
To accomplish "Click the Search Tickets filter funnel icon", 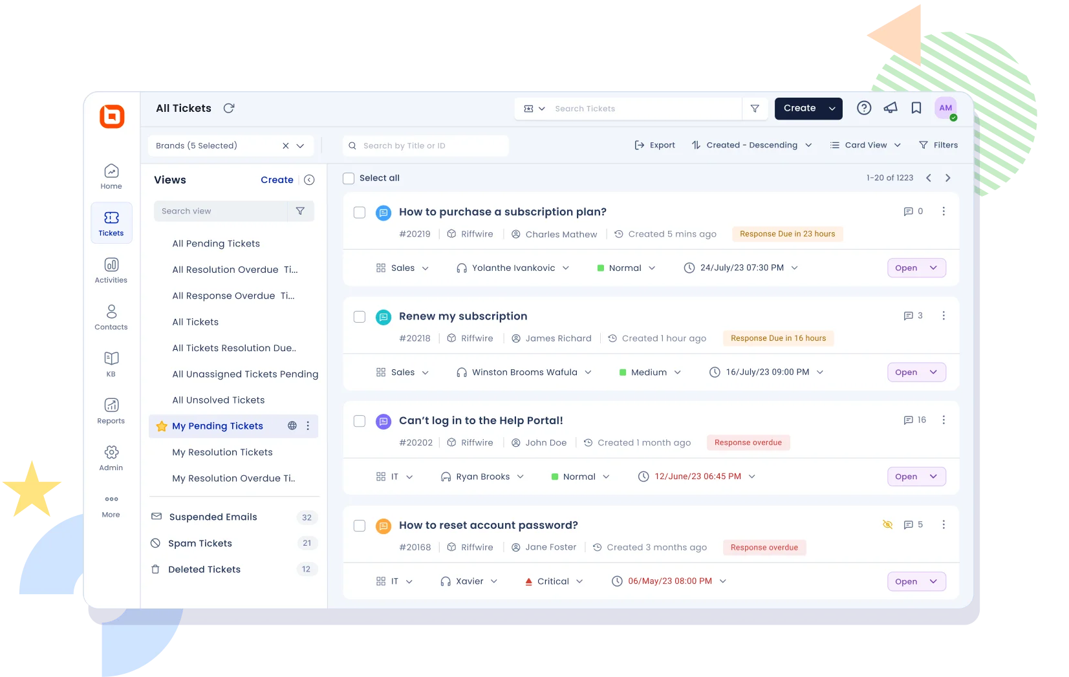I will coord(755,109).
